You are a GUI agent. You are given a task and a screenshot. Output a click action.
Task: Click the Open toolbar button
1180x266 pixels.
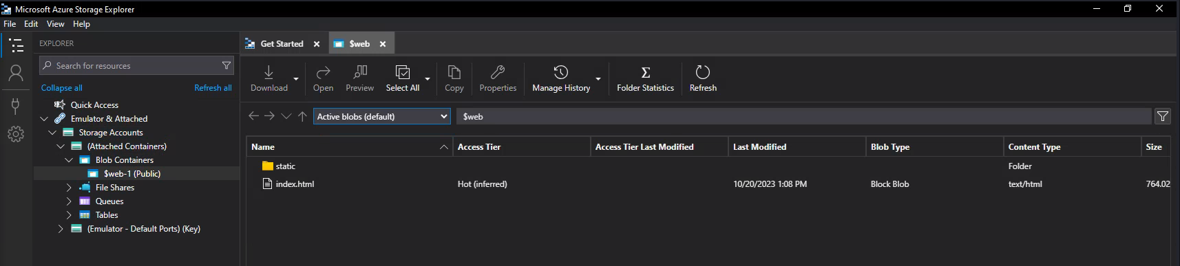tap(323, 78)
